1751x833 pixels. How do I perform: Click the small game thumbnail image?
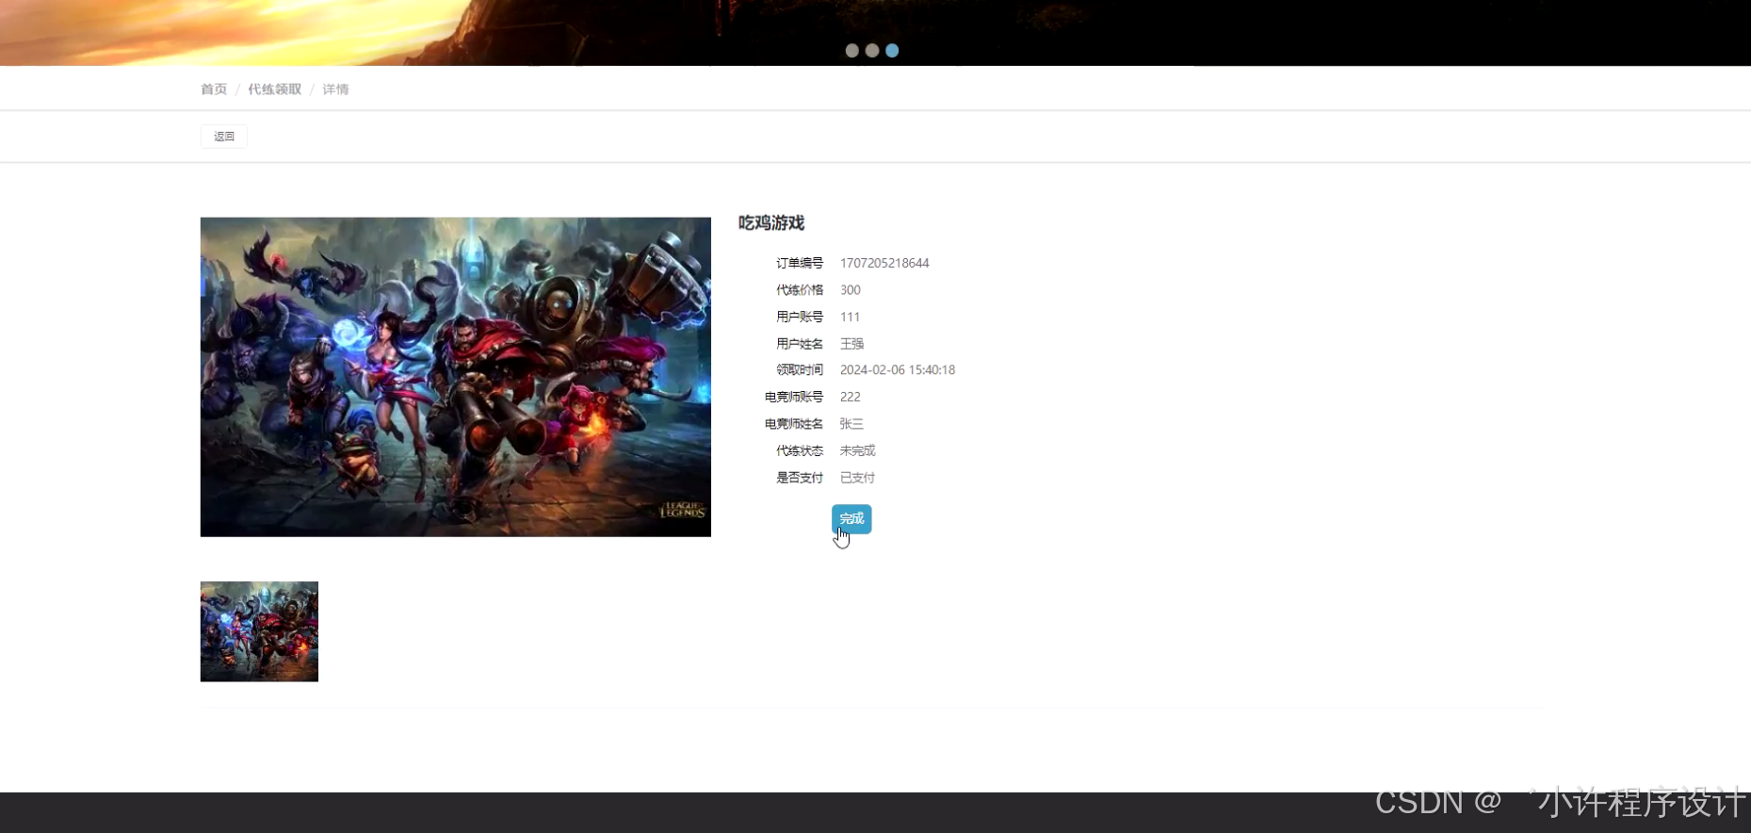tap(259, 631)
